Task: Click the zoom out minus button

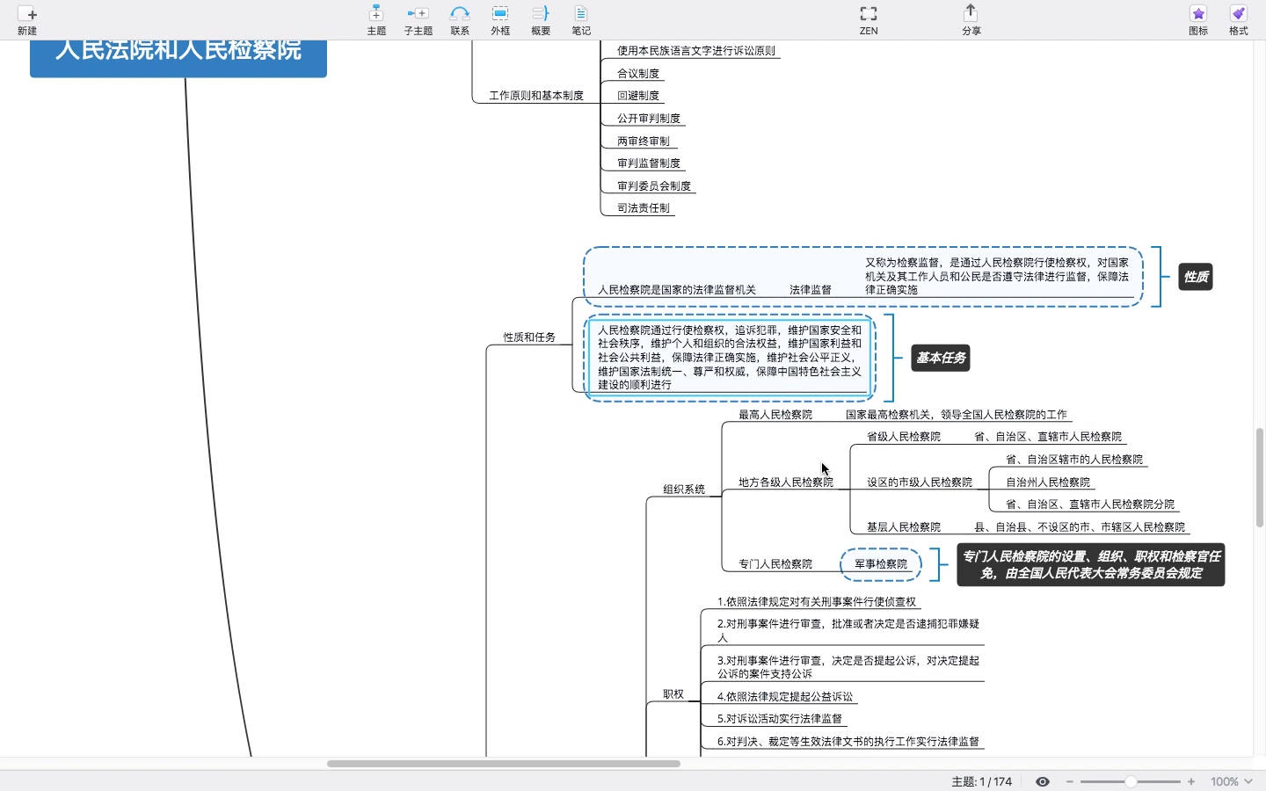Action: tap(1070, 781)
